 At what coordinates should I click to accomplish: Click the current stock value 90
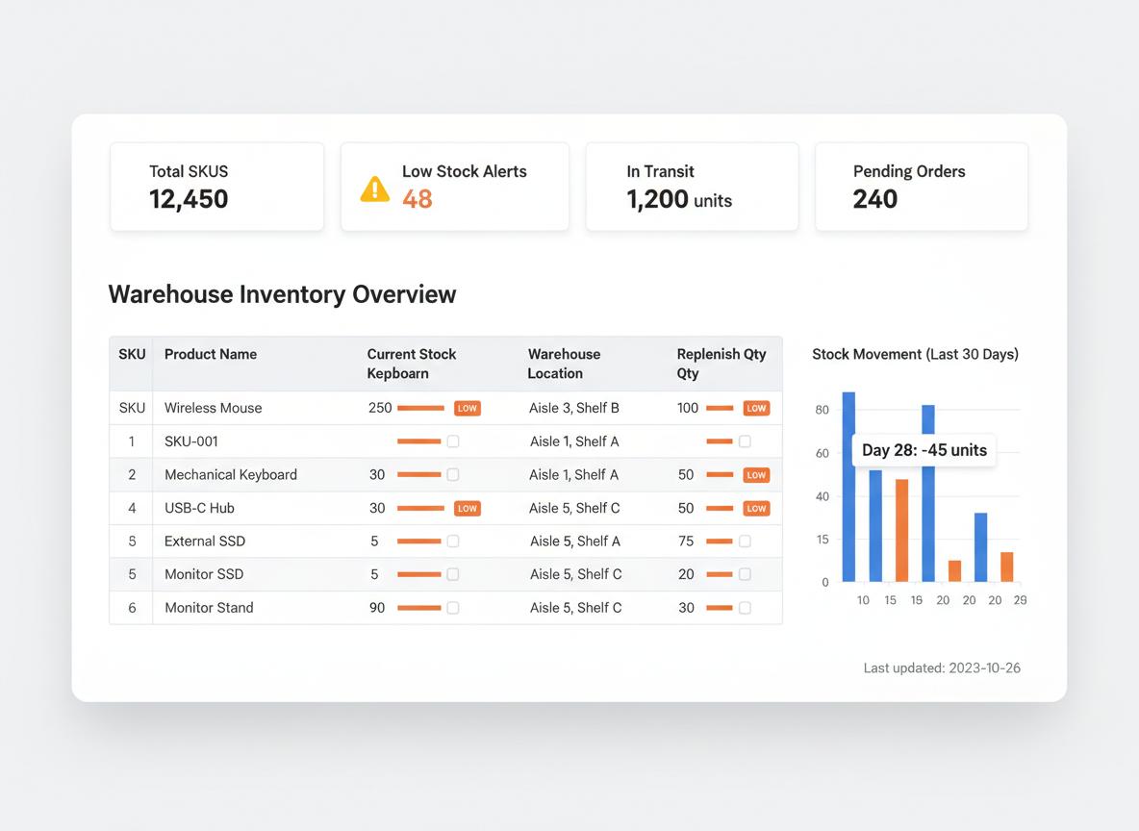377,608
